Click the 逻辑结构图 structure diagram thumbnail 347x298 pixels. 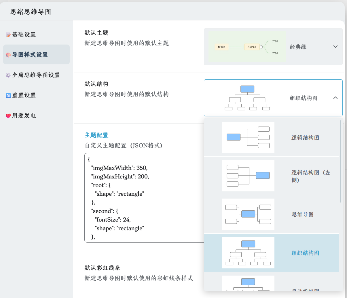tap(248, 137)
